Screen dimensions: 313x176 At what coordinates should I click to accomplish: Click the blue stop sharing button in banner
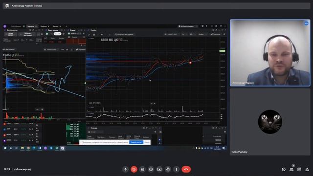(136, 142)
